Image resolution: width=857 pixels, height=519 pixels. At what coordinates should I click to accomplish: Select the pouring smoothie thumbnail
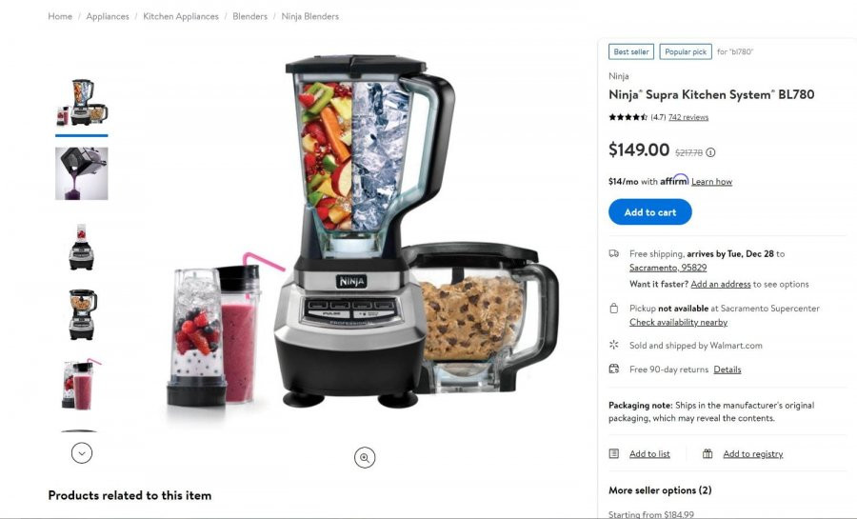(x=82, y=173)
